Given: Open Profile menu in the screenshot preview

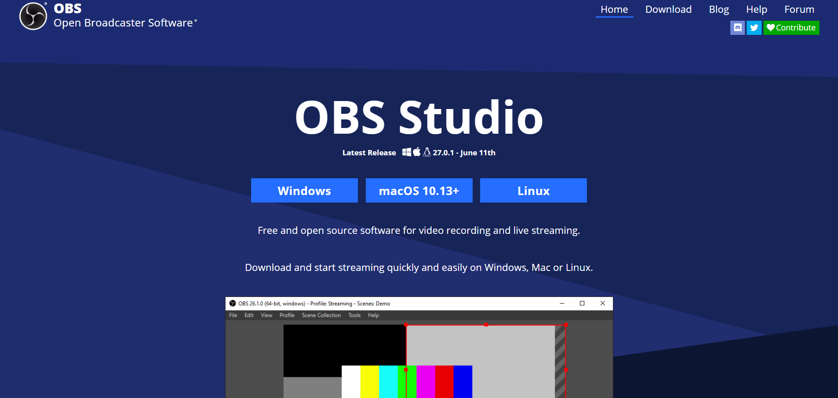Looking at the screenshot, I should [287, 315].
